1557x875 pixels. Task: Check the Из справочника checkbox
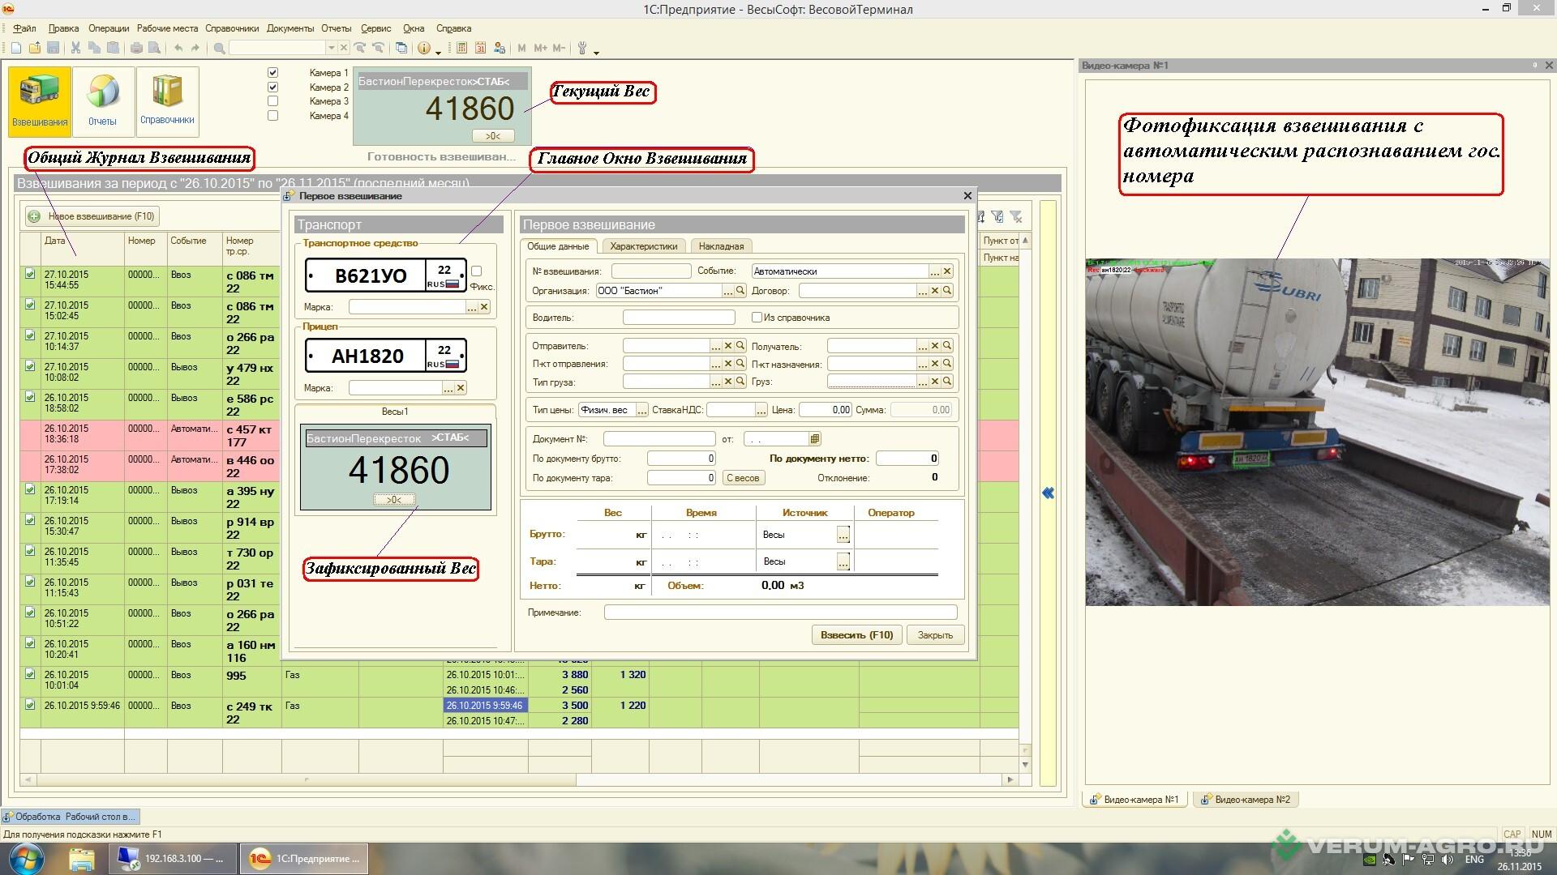tap(757, 318)
